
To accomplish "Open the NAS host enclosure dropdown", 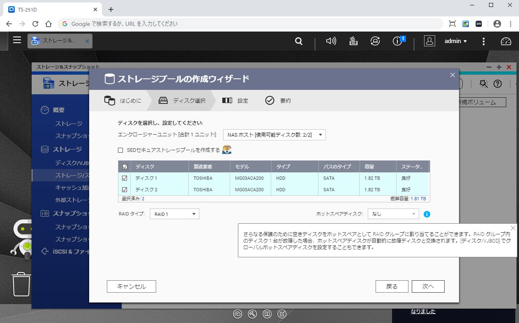I will coord(274,135).
